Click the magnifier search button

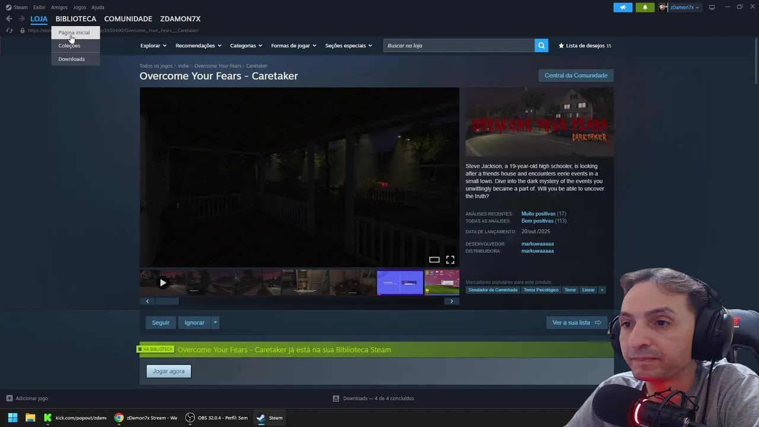(x=541, y=46)
